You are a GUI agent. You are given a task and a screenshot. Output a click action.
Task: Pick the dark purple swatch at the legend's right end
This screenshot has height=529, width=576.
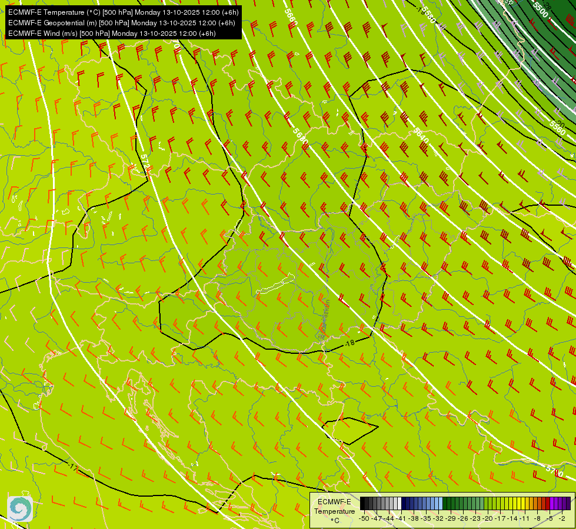568,503
